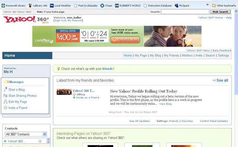This screenshot has width=238, height=147.
Task: Open the Mailbox navigation tab
Action: tap(187, 55)
